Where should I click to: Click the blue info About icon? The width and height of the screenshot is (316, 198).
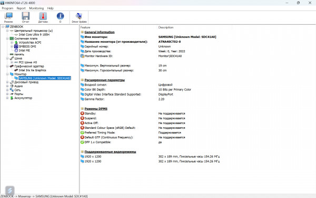pyautogui.click(x=60, y=17)
